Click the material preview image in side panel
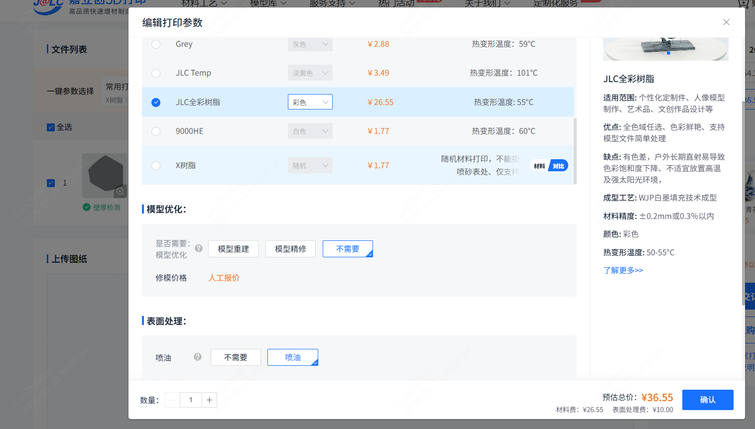The image size is (755, 429). (x=666, y=48)
